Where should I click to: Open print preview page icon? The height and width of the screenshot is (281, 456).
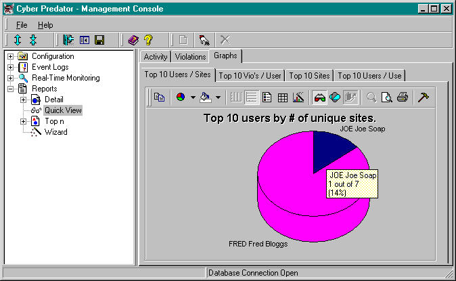point(387,98)
